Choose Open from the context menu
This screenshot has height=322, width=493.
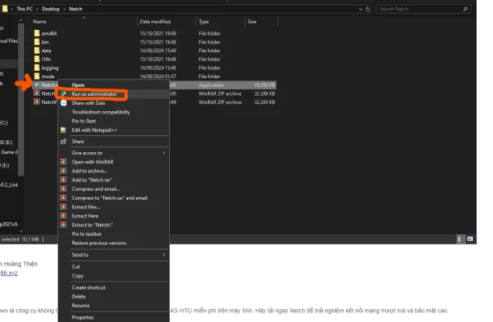coord(78,85)
